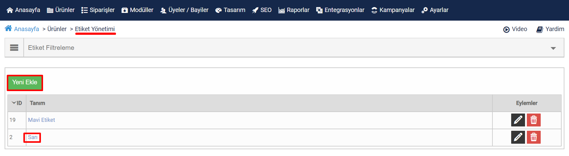Image resolution: width=569 pixels, height=156 pixels.
Task: Click the Tanım column header
Action: point(38,103)
